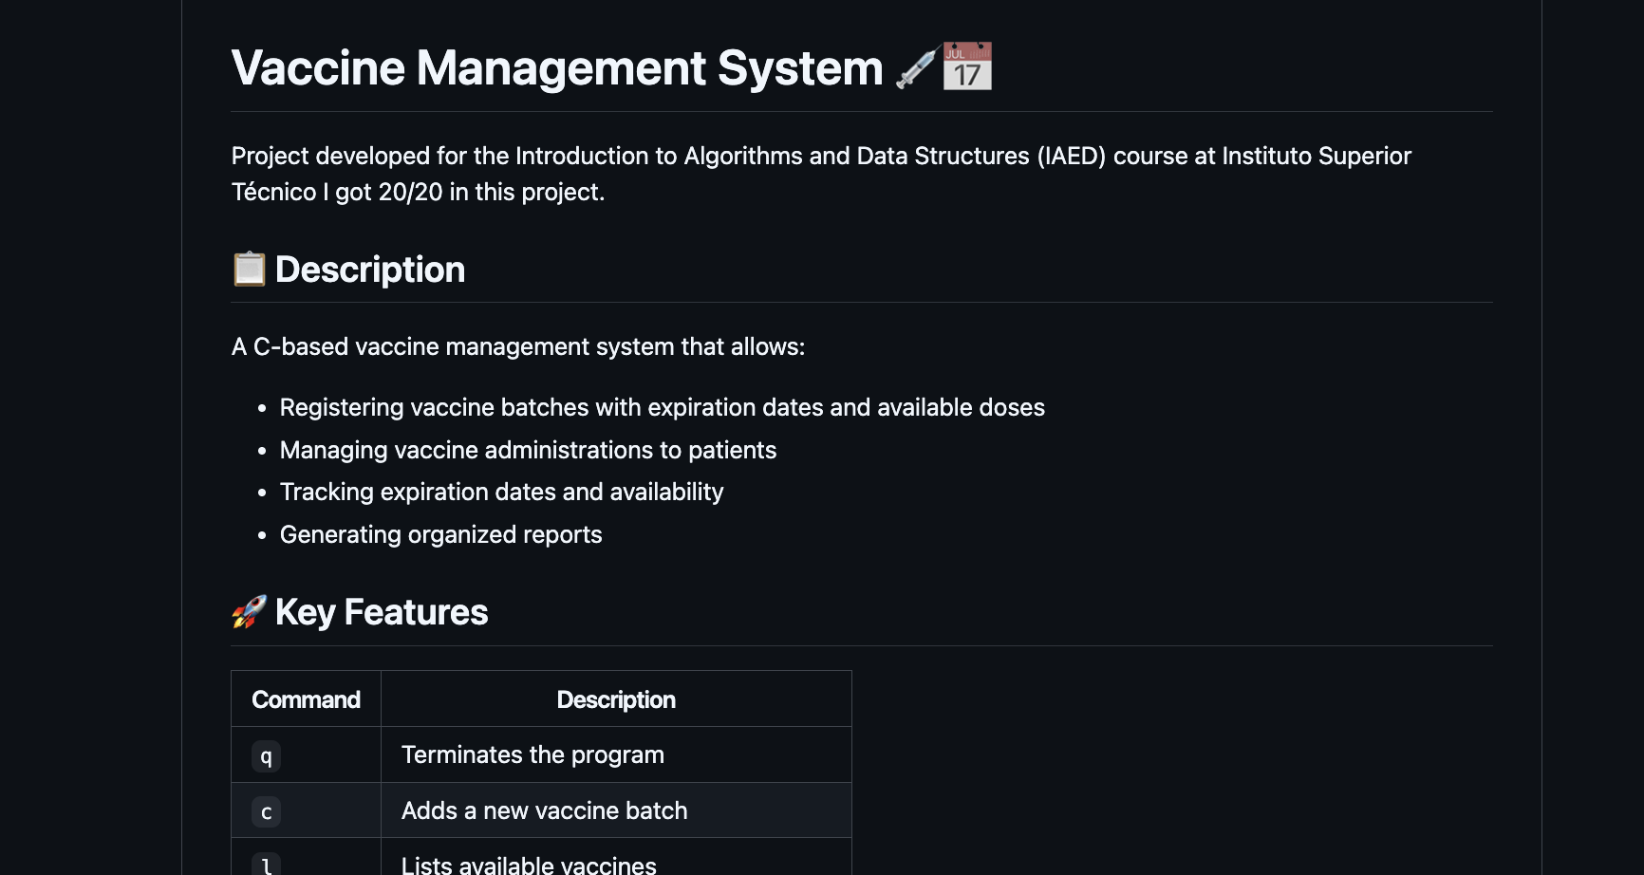
Task: Click the 'Generating organized reports' bullet item
Action: pyautogui.click(x=440, y=535)
